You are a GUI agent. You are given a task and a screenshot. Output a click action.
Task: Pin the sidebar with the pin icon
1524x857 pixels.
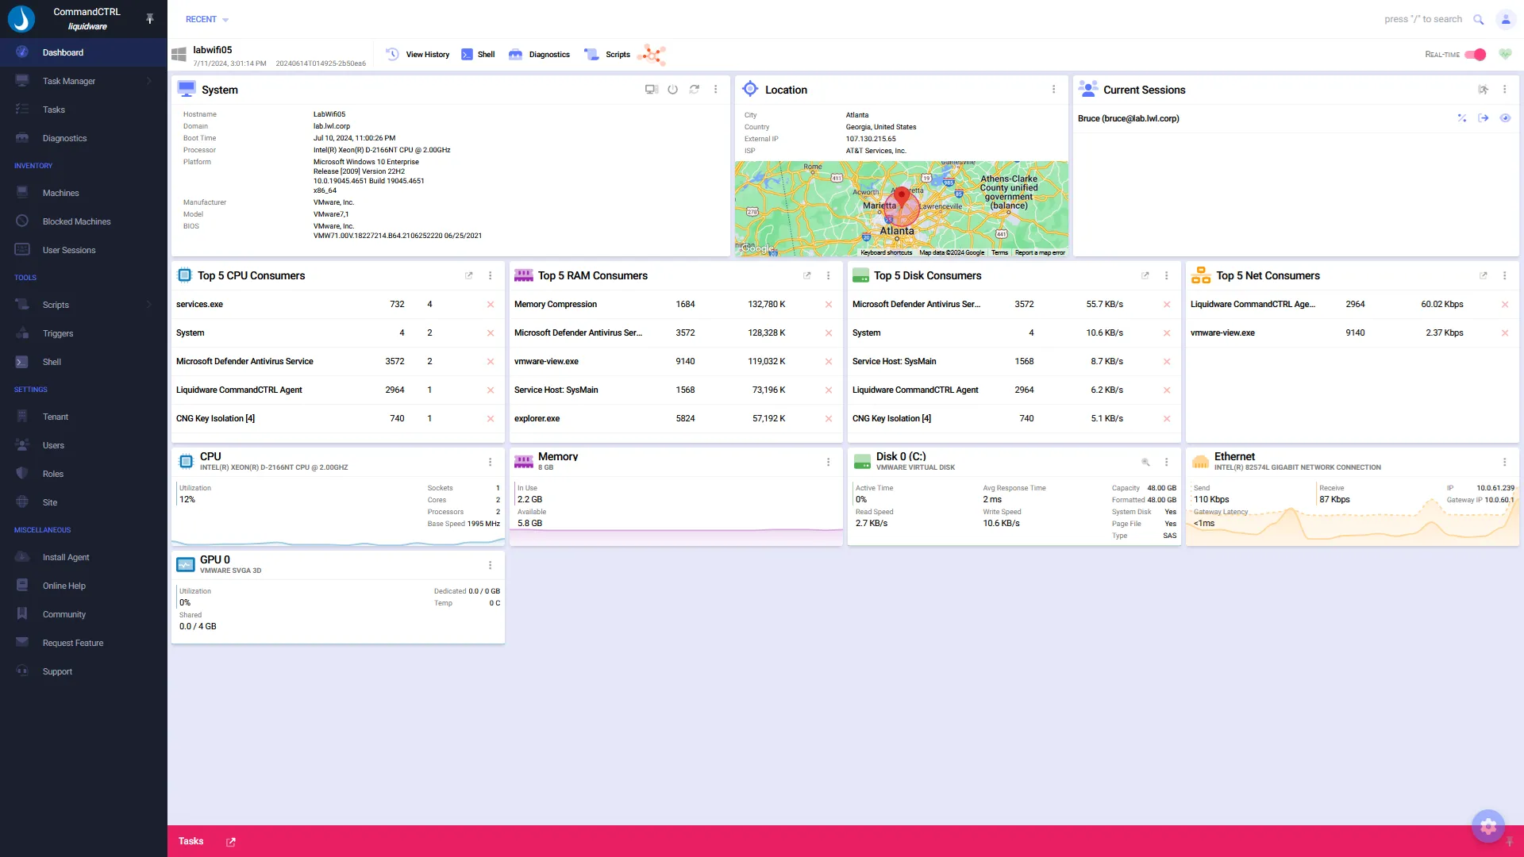[150, 18]
